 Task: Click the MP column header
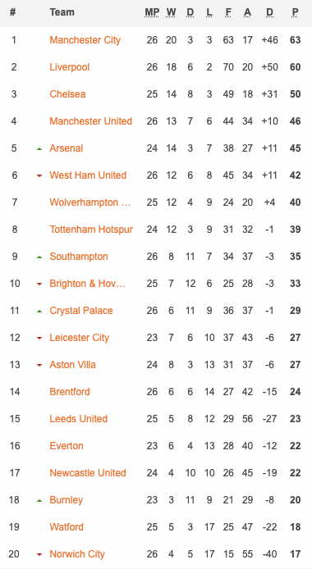click(152, 12)
